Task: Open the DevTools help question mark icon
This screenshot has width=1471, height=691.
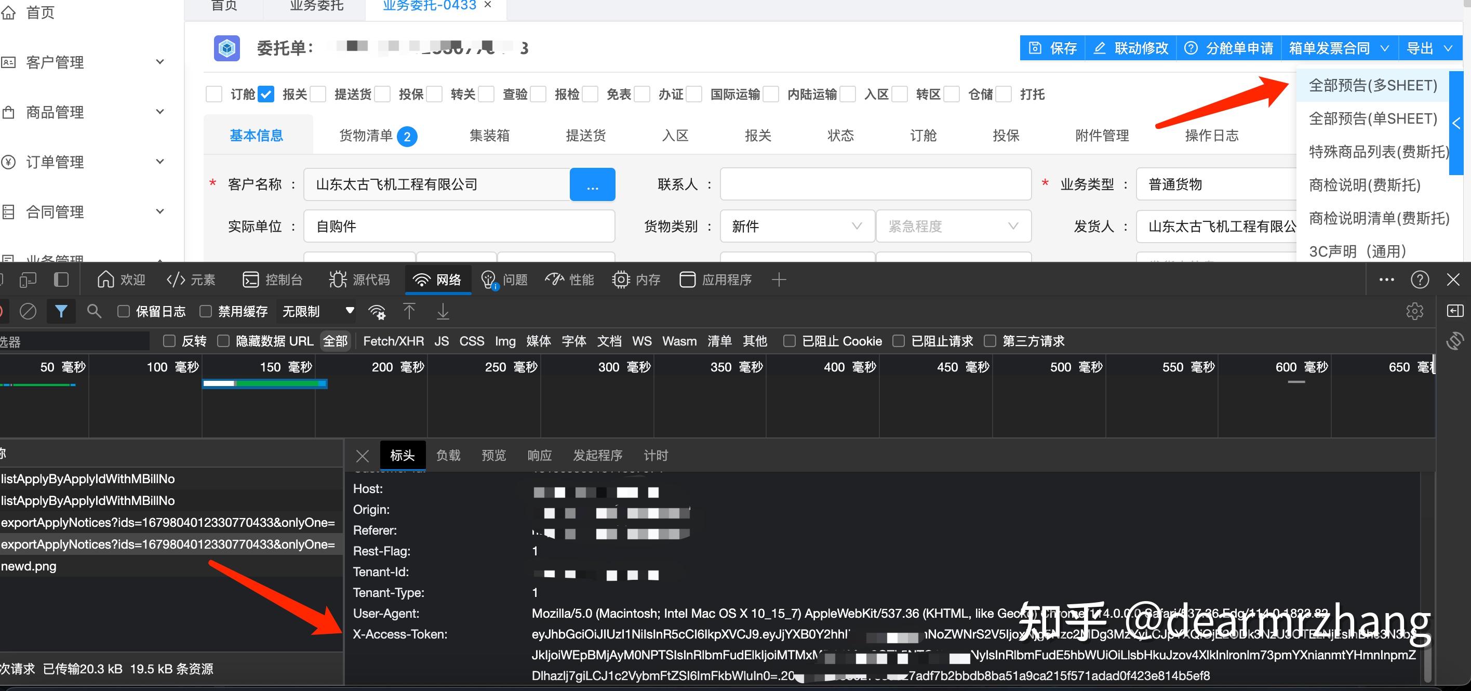Action: (x=1420, y=279)
